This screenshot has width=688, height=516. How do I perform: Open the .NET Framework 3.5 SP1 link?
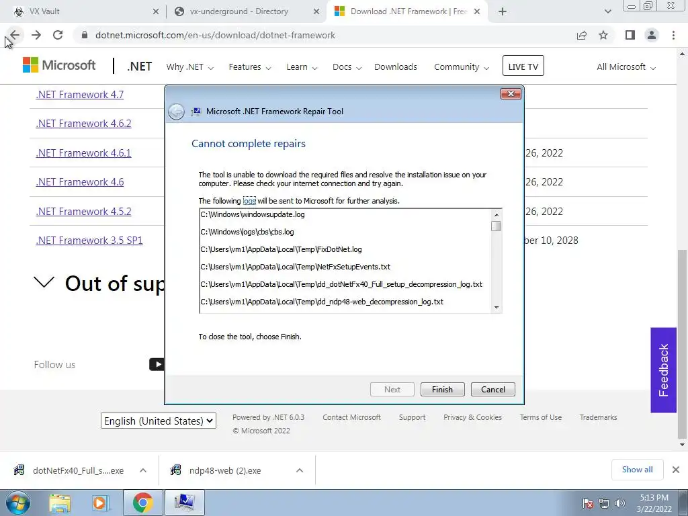89,240
